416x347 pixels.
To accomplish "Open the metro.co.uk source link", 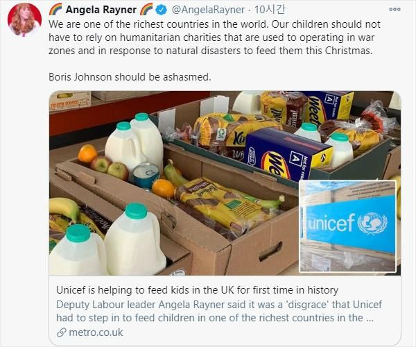I will click(x=96, y=332).
